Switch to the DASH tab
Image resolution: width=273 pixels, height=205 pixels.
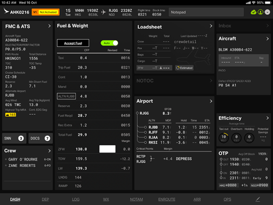point(15,199)
